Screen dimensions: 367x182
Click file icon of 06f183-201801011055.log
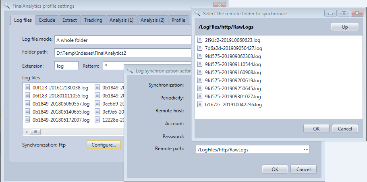click(x=27, y=95)
